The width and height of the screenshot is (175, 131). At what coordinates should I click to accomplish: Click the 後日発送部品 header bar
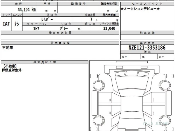60,33
